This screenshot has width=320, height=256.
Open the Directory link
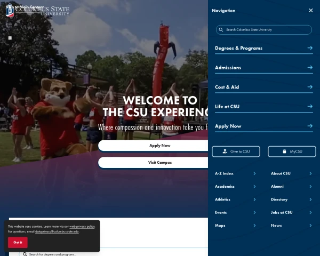click(279, 199)
